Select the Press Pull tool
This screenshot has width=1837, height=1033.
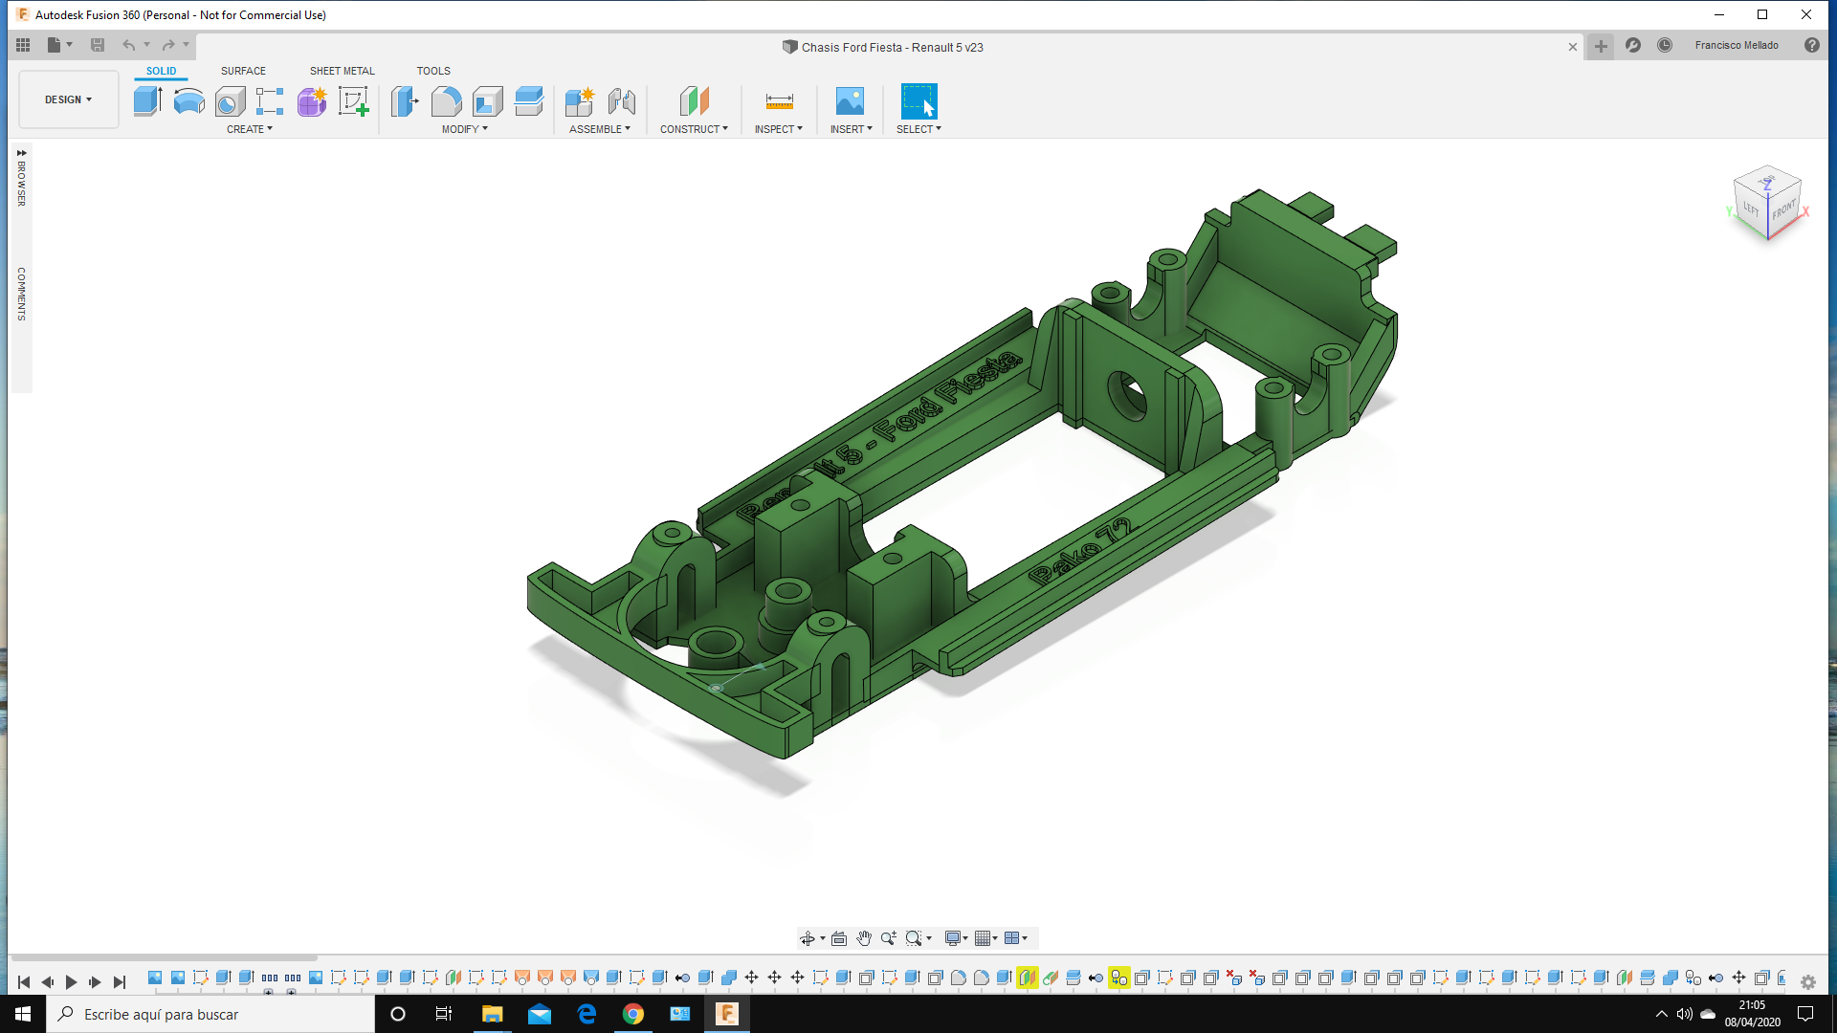(x=405, y=101)
